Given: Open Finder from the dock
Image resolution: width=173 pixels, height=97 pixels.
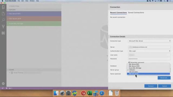Looking at the screenshot, I should coord(56,93).
